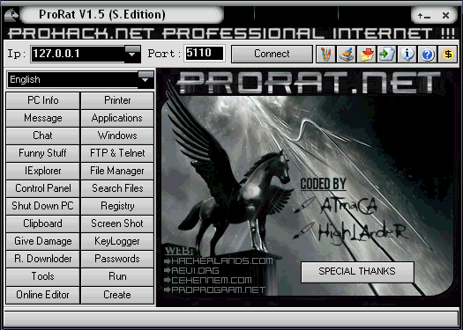
Task: Open the English language dropdown
Action: tap(80, 79)
